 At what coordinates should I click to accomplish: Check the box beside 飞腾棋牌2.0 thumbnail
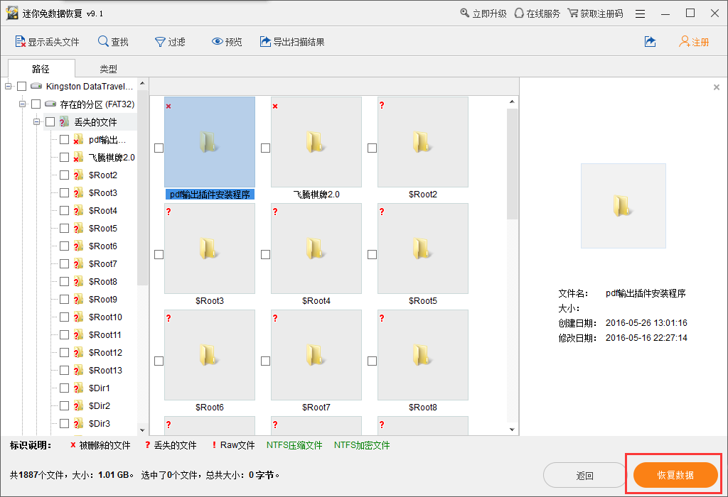(x=266, y=148)
